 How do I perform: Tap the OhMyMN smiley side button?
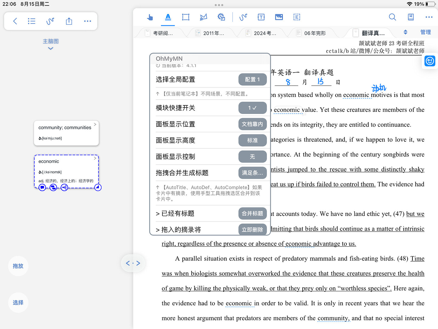click(x=430, y=61)
